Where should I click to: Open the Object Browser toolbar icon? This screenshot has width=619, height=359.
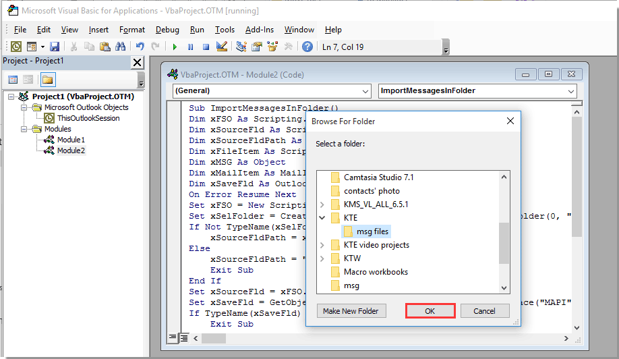[272, 47]
